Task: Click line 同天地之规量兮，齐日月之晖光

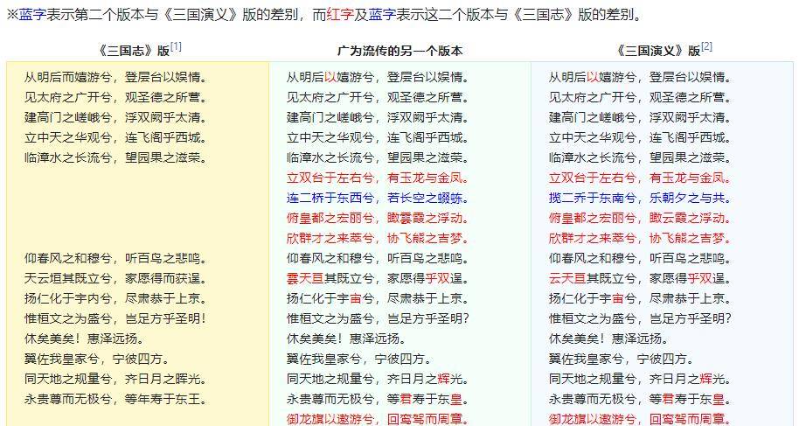Action: point(115,379)
